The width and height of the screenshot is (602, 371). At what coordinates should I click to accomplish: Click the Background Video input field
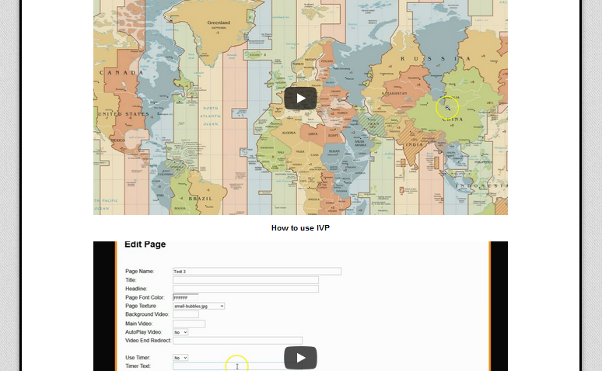pyautogui.click(x=186, y=314)
